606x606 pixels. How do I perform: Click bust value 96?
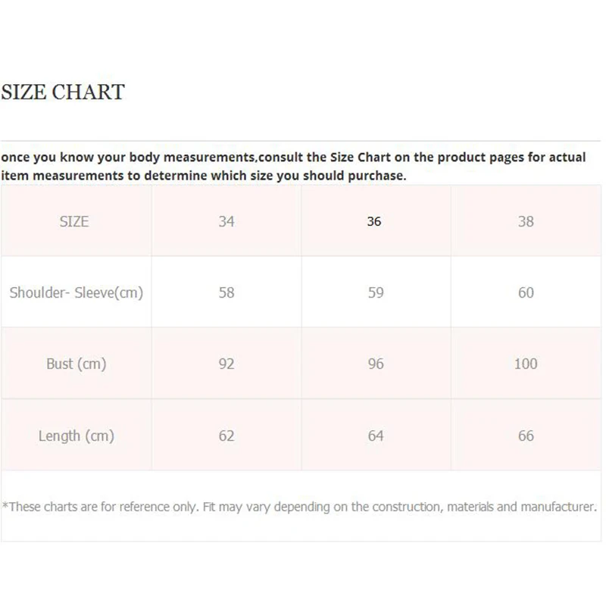pyautogui.click(x=376, y=364)
